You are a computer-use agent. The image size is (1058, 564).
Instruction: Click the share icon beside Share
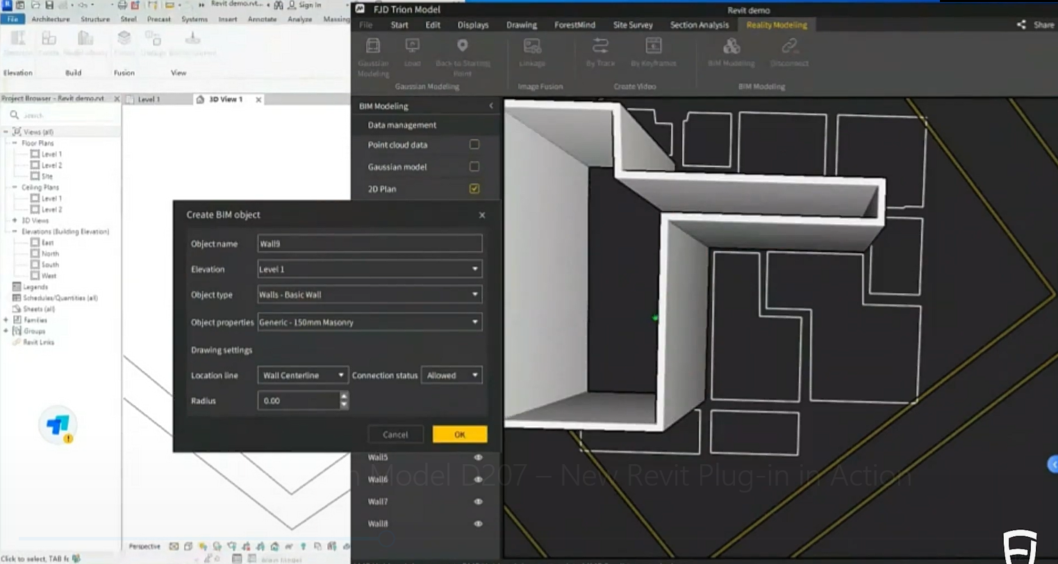1021,25
